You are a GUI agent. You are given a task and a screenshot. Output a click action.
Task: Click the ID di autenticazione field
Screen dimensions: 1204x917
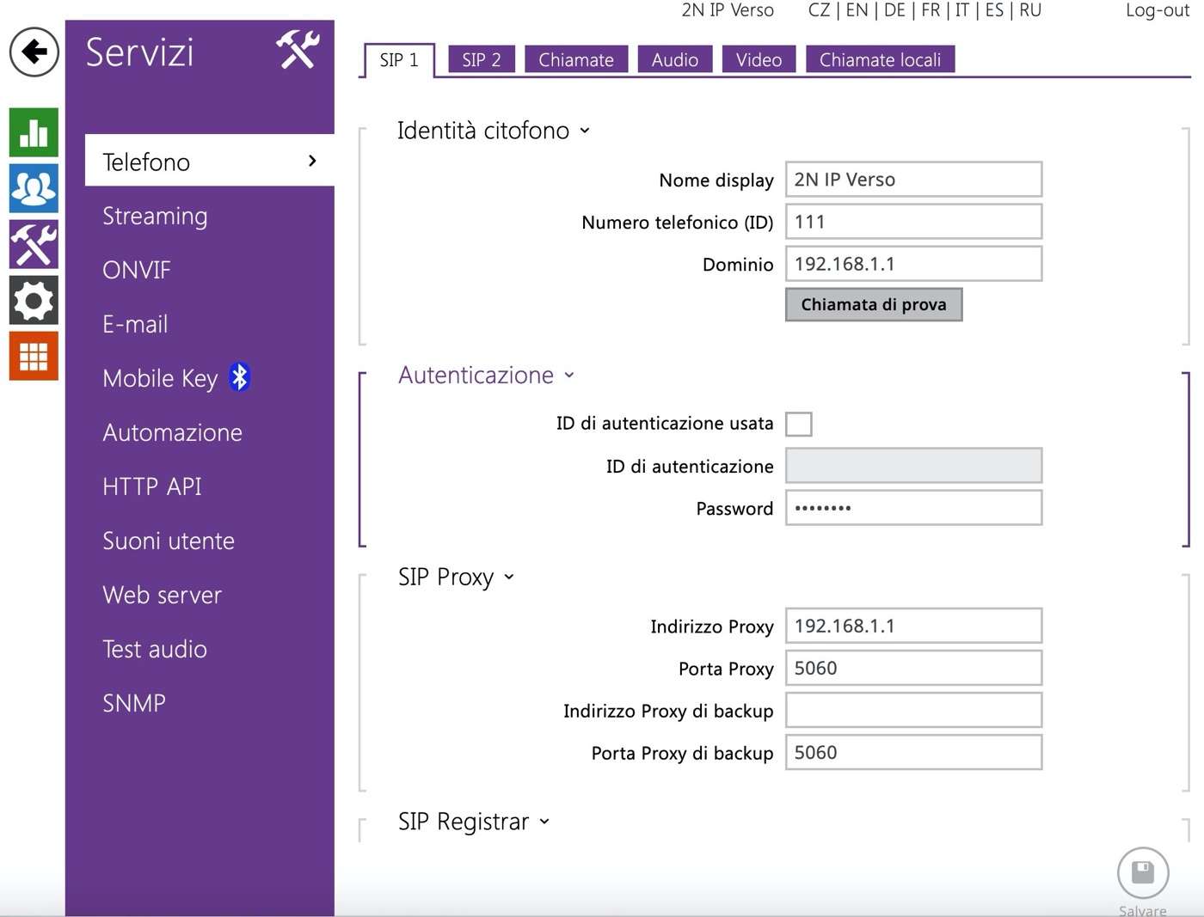point(914,466)
